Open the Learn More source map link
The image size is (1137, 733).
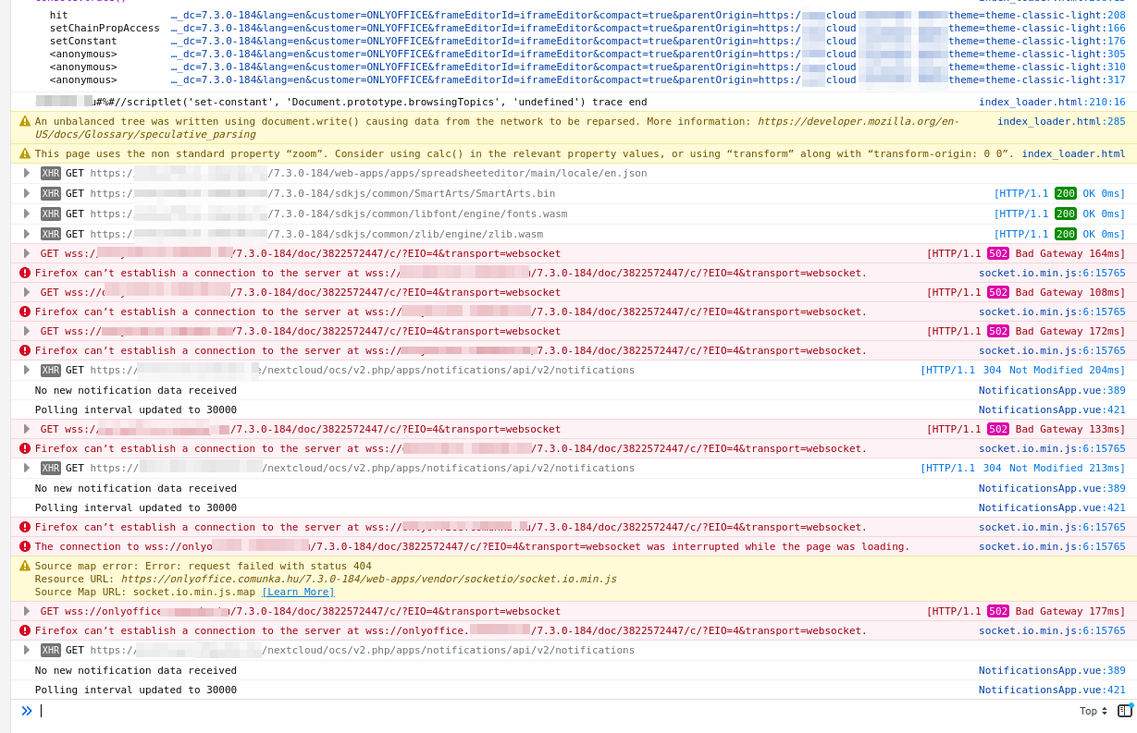click(298, 592)
